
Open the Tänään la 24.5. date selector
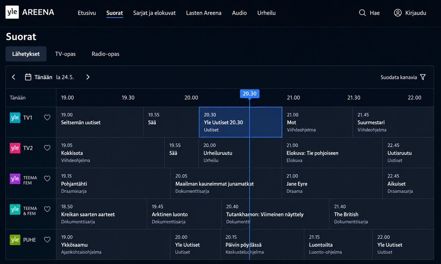click(49, 77)
